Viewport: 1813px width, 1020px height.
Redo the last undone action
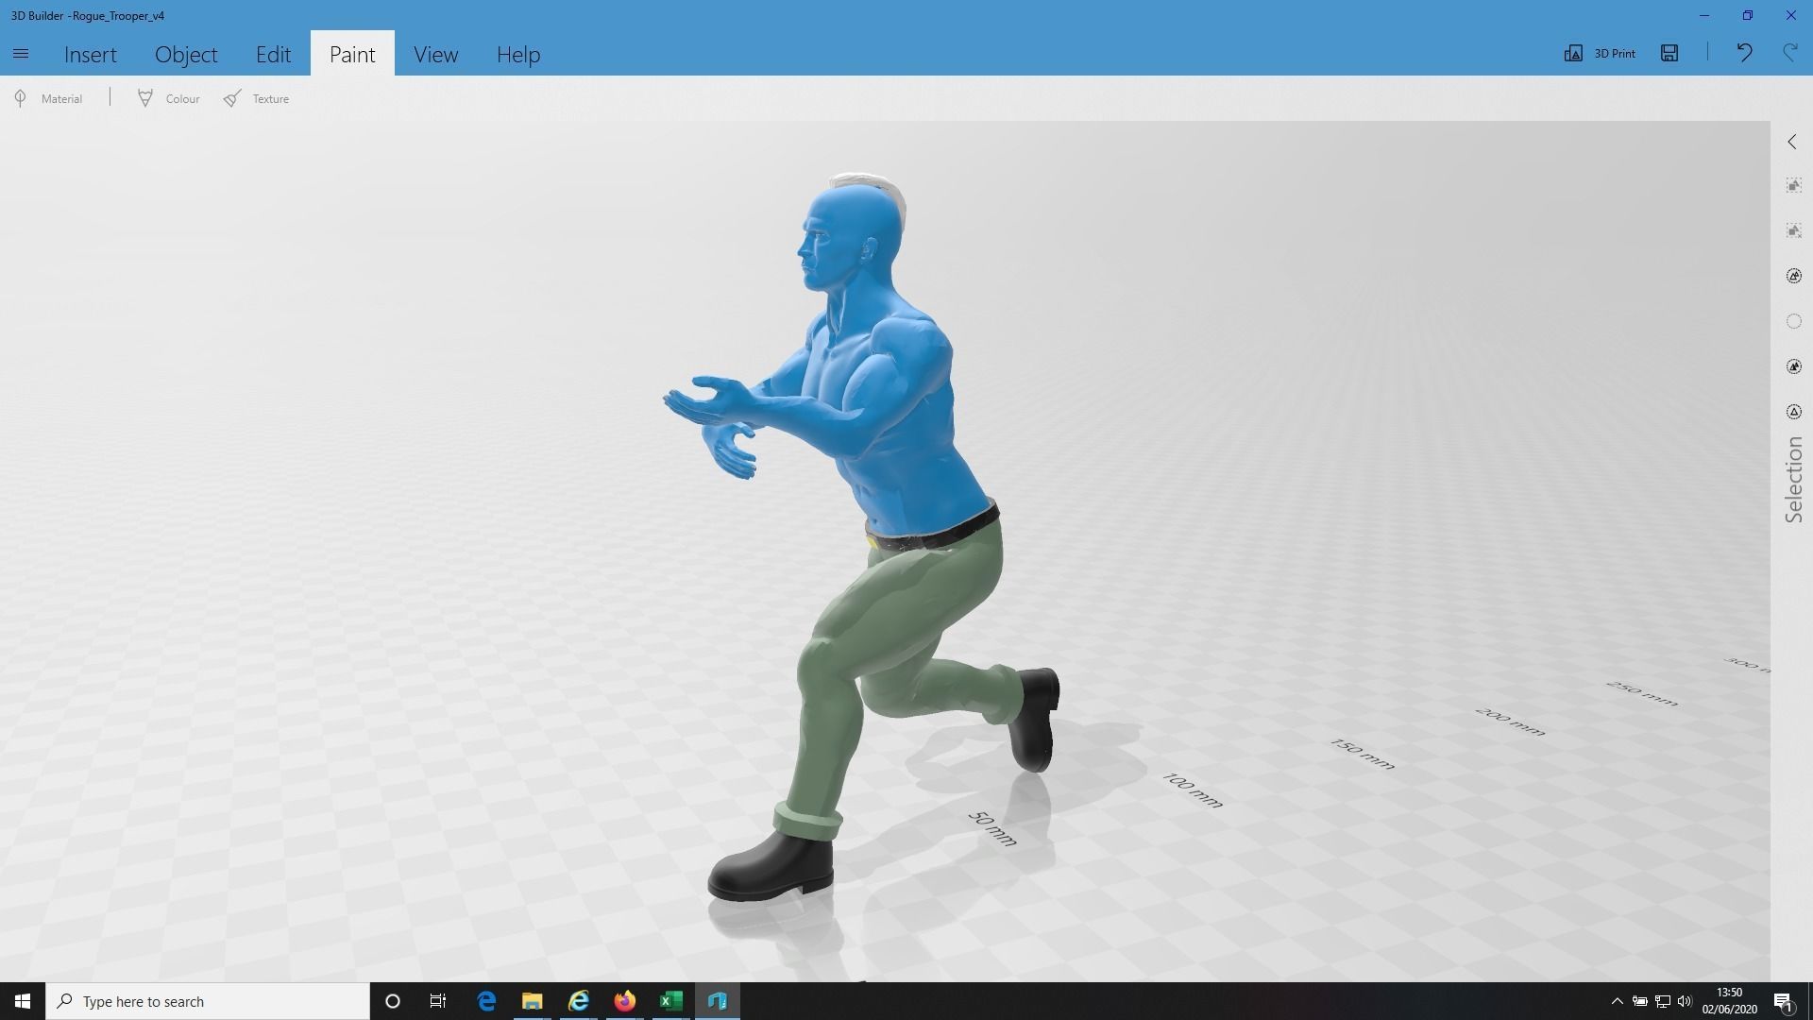coord(1789,53)
